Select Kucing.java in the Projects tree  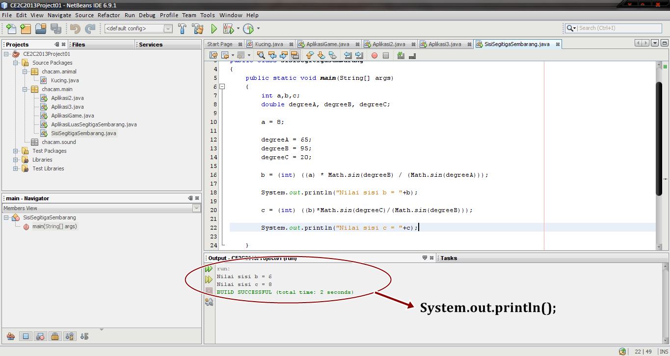tap(65, 80)
